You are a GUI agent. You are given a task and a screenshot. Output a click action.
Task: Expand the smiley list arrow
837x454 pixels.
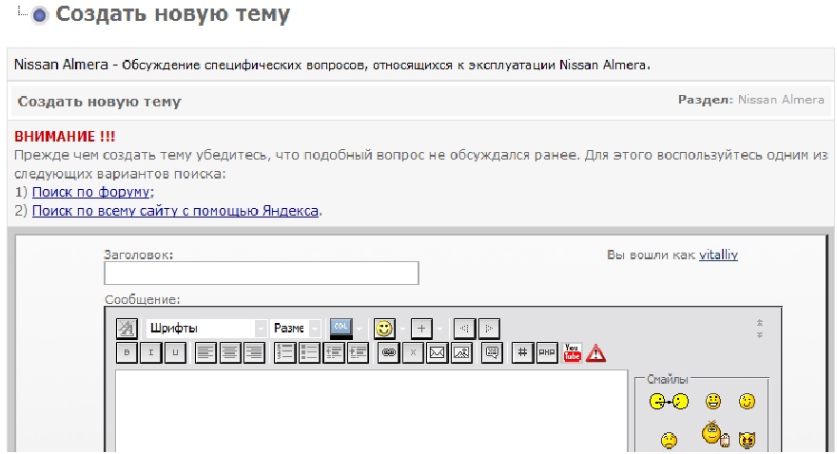pos(402,329)
